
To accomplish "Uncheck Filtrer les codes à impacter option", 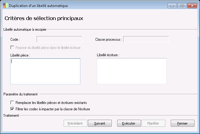I will (12, 108).
